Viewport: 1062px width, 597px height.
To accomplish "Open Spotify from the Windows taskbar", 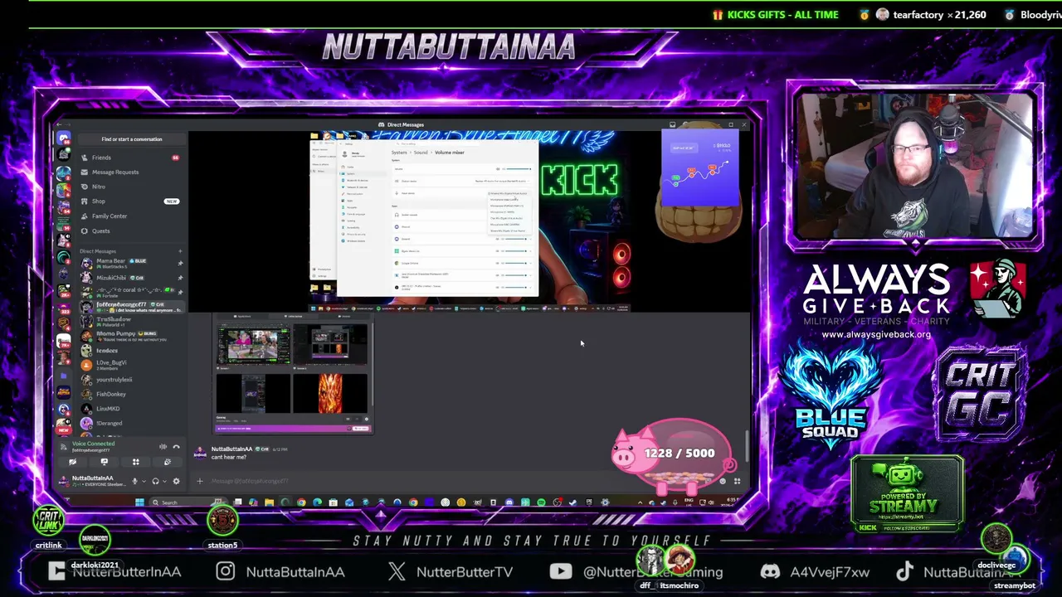I will pos(541,502).
